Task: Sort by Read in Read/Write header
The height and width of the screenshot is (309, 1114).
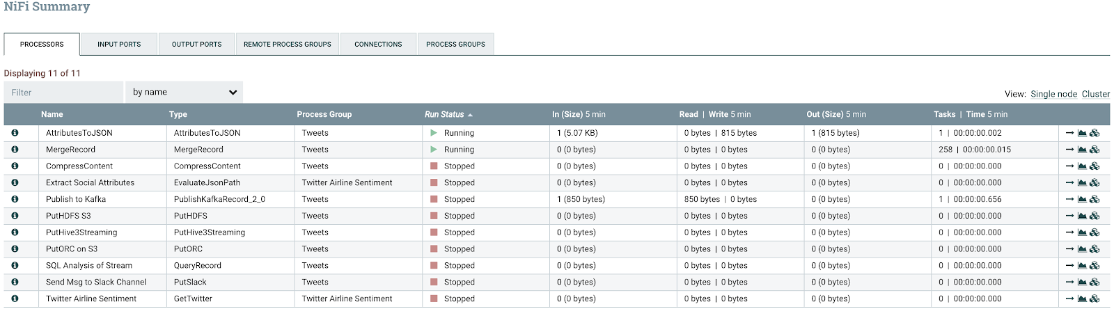Action: click(689, 114)
